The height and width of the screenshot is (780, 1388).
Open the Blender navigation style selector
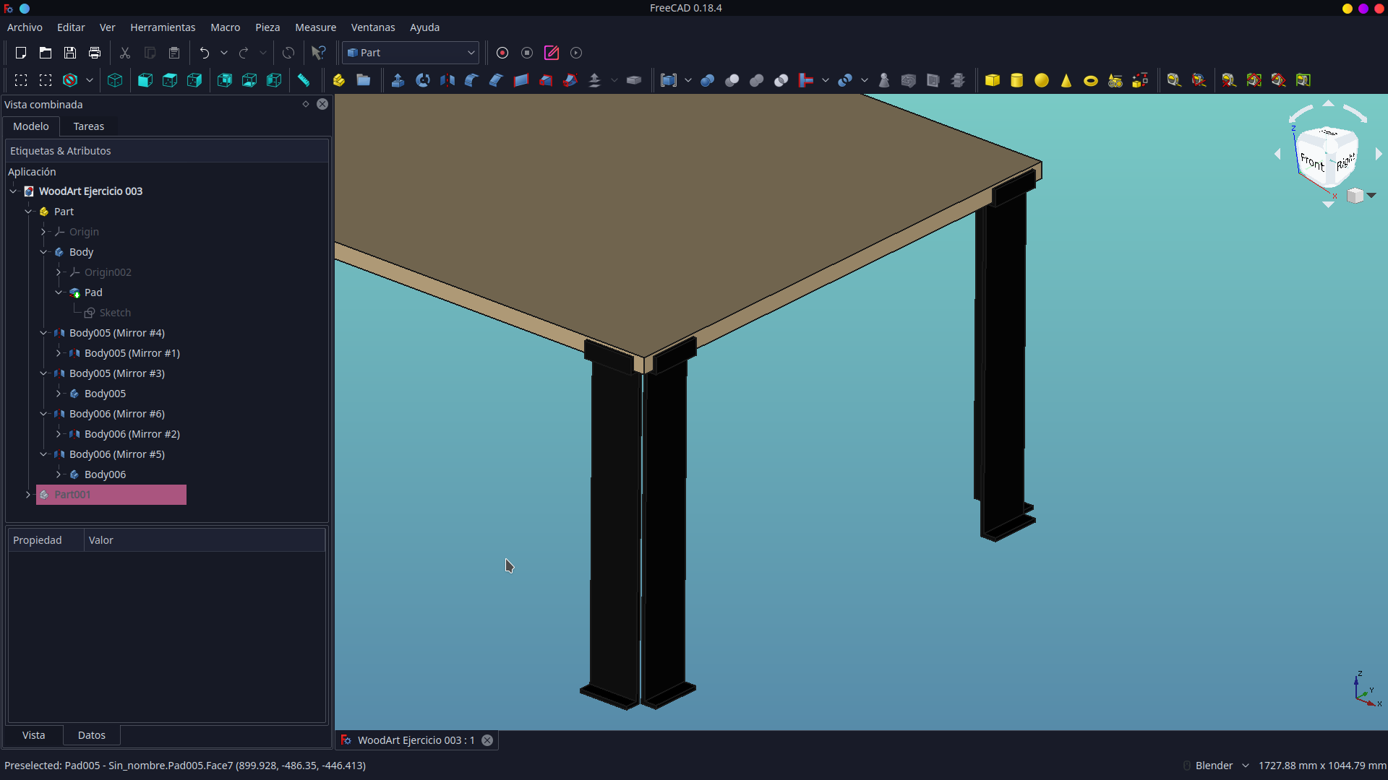click(x=1222, y=766)
